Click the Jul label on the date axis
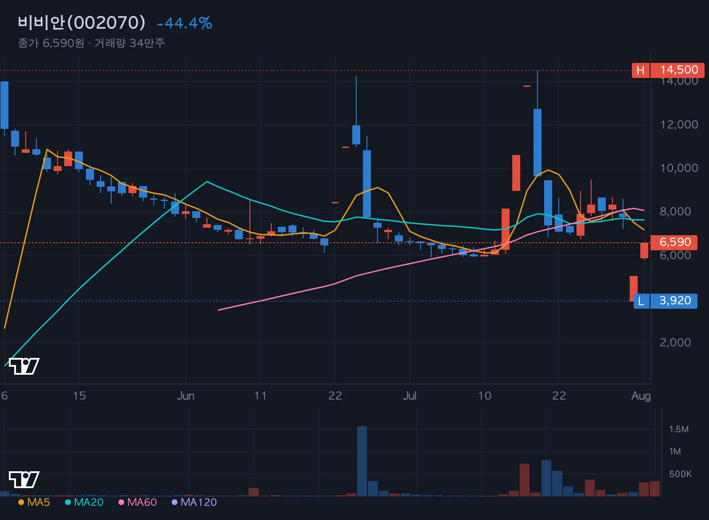709x520 pixels. point(409,396)
